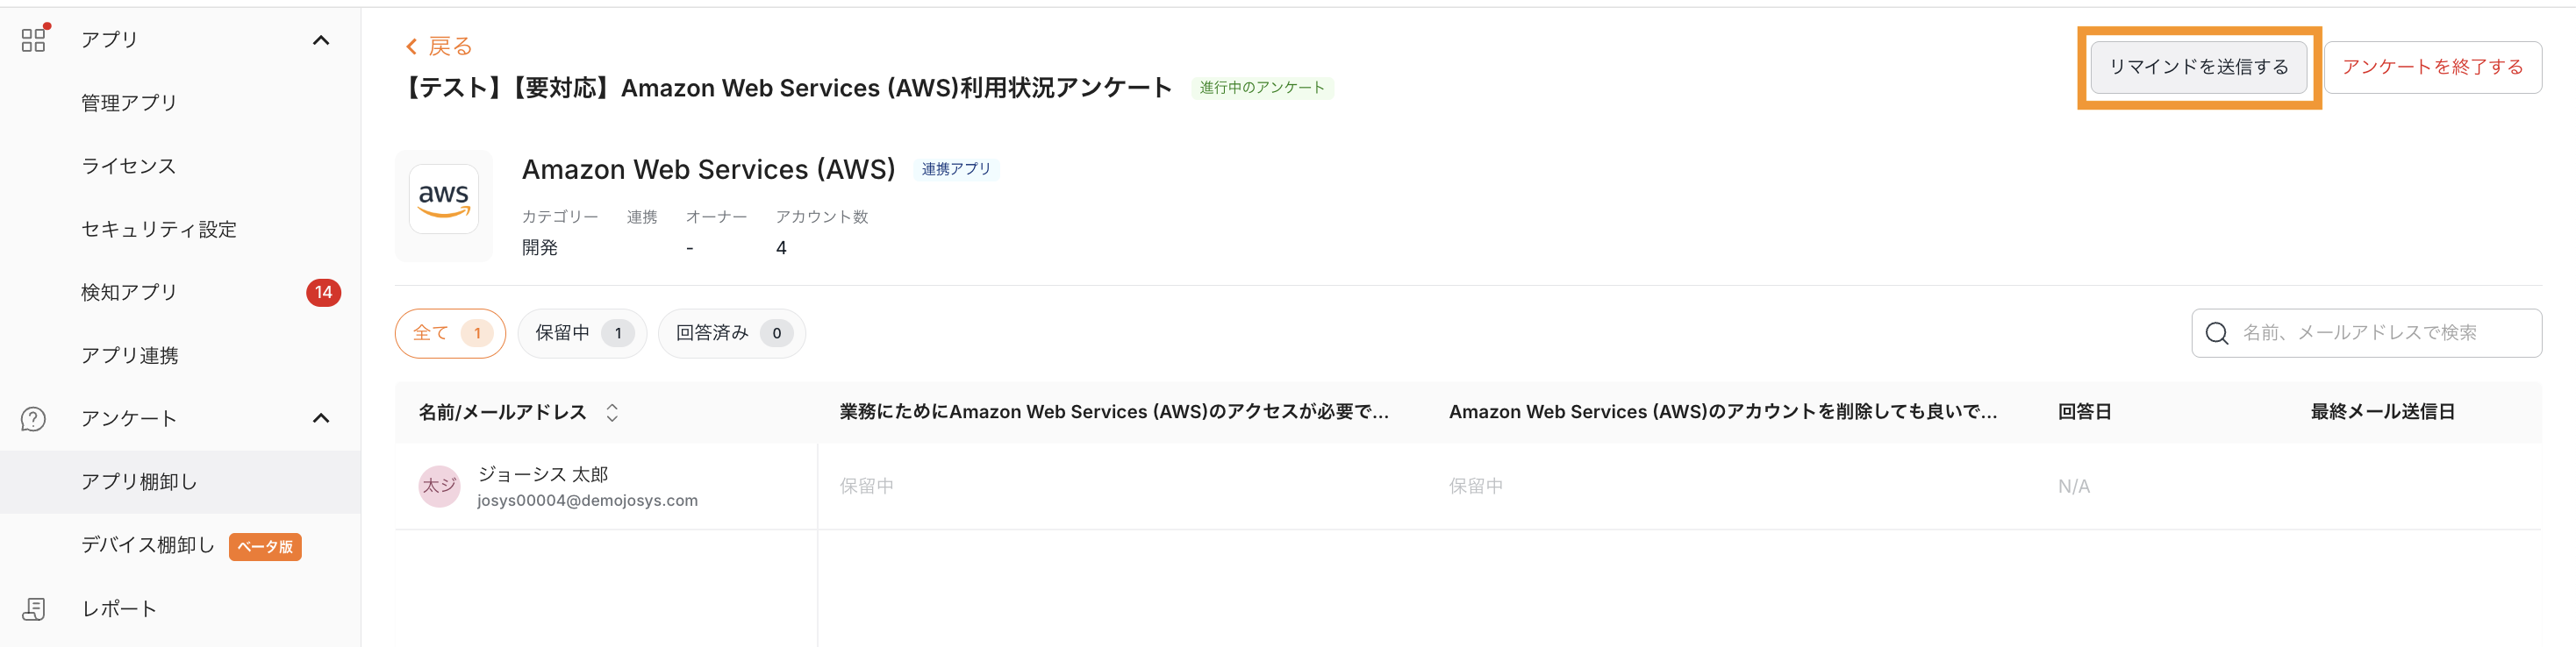
Task: Go to ライセンス in the sidebar
Action: (129, 166)
